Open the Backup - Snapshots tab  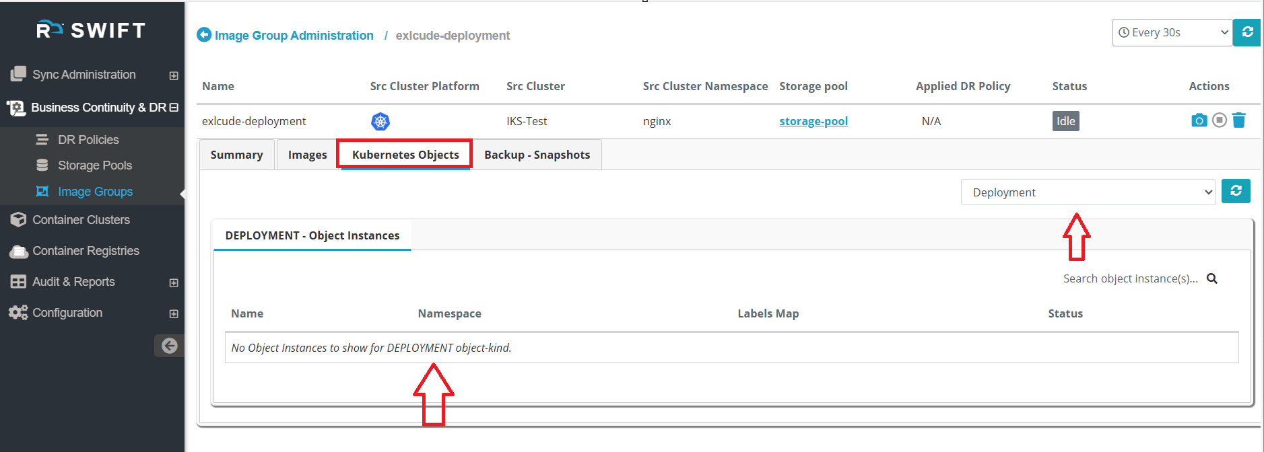click(x=537, y=155)
